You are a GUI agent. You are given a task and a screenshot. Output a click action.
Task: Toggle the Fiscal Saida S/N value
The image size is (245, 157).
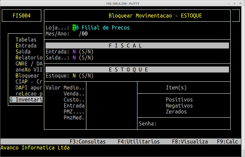coord(74,58)
